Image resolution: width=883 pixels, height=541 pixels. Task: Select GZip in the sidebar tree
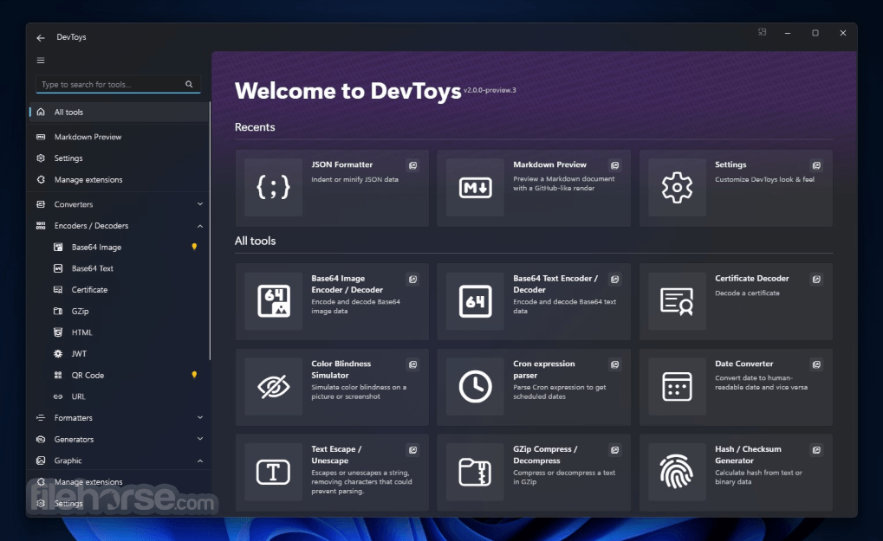point(119,311)
